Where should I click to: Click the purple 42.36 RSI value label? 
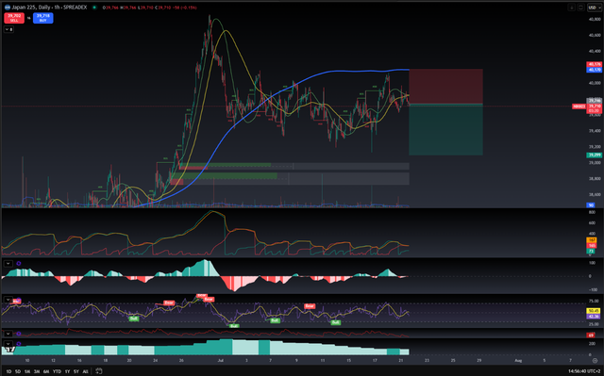[x=594, y=317]
